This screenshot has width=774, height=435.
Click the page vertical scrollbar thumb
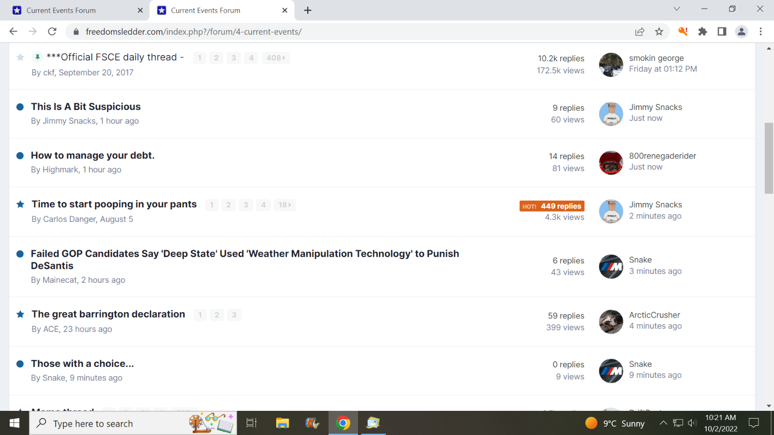769,159
